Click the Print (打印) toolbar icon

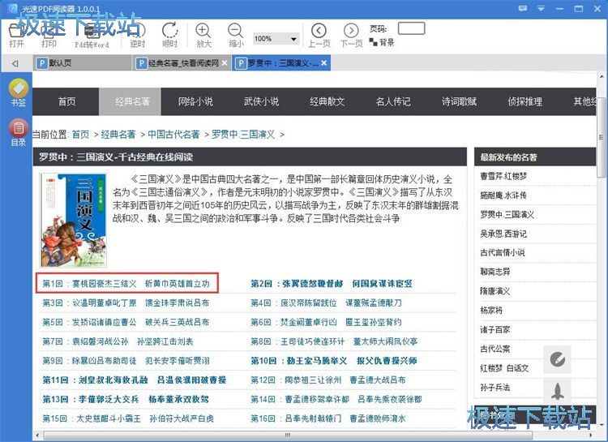(x=49, y=35)
